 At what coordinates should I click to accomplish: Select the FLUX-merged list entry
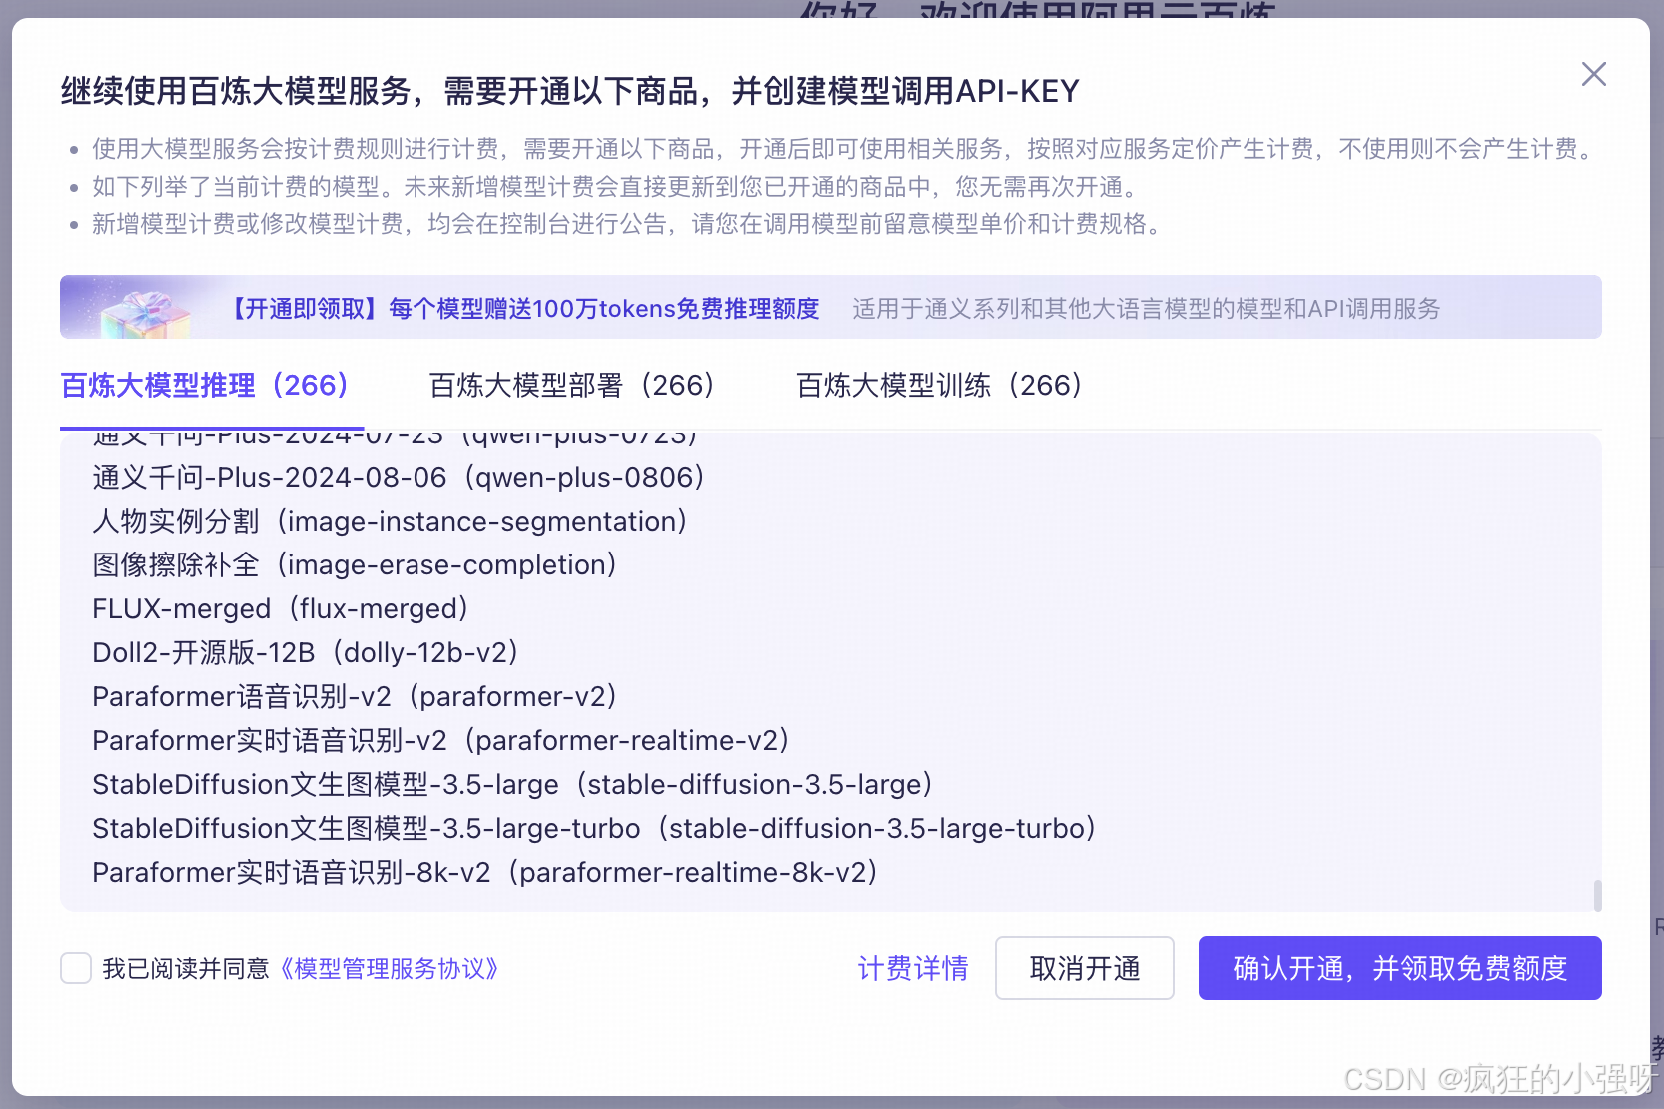pos(282,608)
